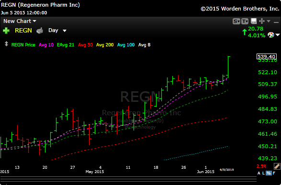Viewport: 281px width, 185px height.
Task: Click the 4.01% percent change value
Action: [x=257, y=35]
